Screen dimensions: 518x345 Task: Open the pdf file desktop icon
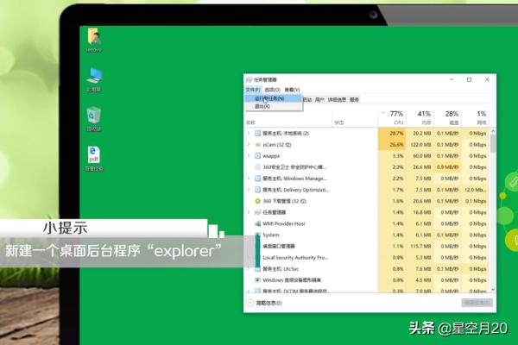tap(94, 159)
